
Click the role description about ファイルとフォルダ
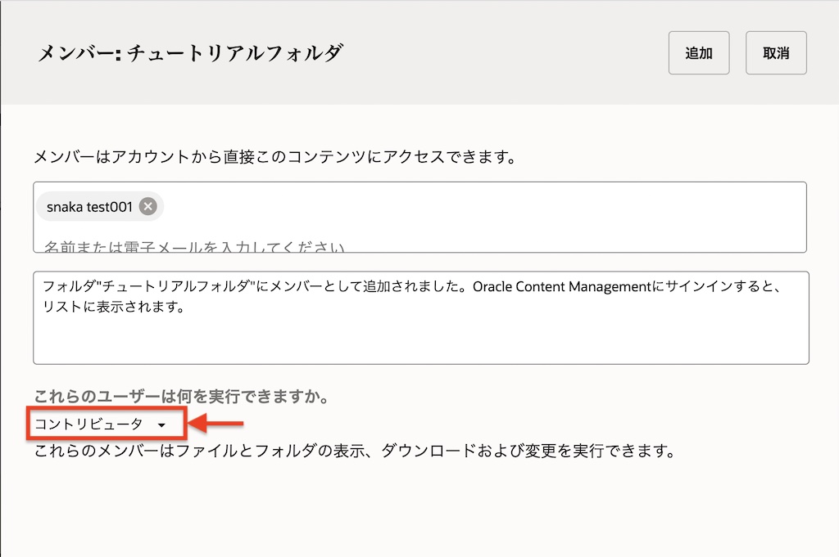tap(352, 451)
